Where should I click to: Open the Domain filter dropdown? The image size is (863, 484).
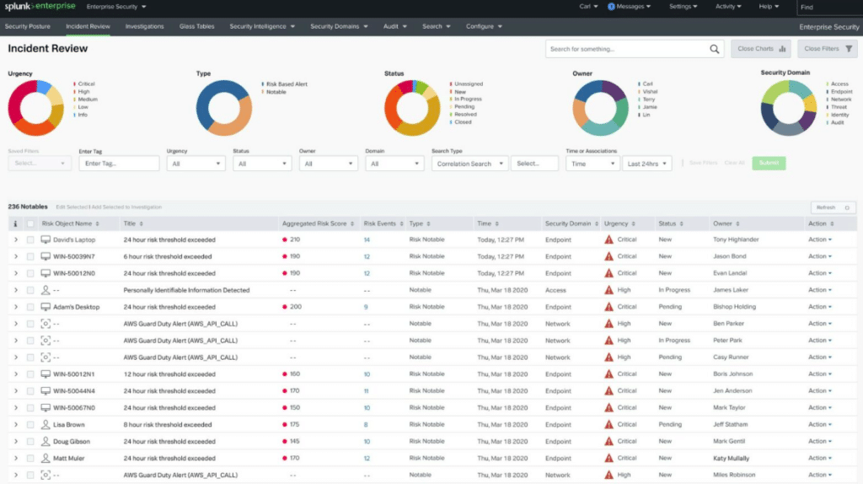click(x=394, y=164)
